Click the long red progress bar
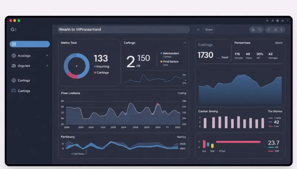Screen dimensions: 297x169 (238, 142)
